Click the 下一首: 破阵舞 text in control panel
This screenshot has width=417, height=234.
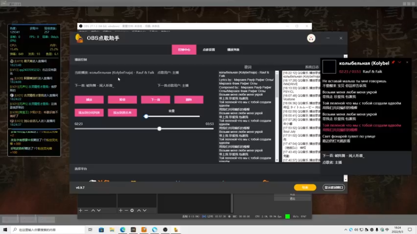(x=94, y=85)
